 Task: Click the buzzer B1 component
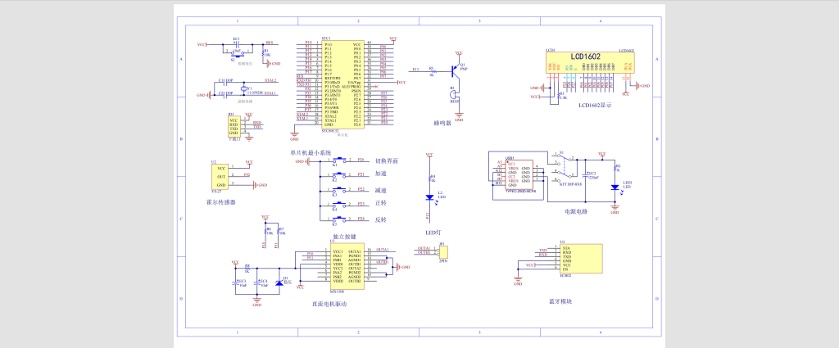tap(453, 96)
